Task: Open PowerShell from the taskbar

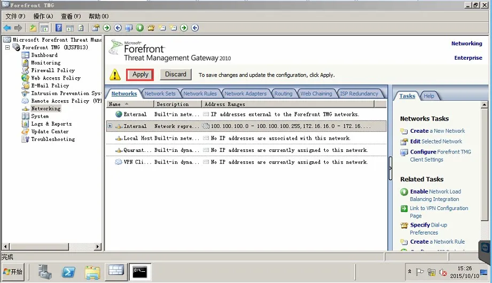Action: click(68, 272)
